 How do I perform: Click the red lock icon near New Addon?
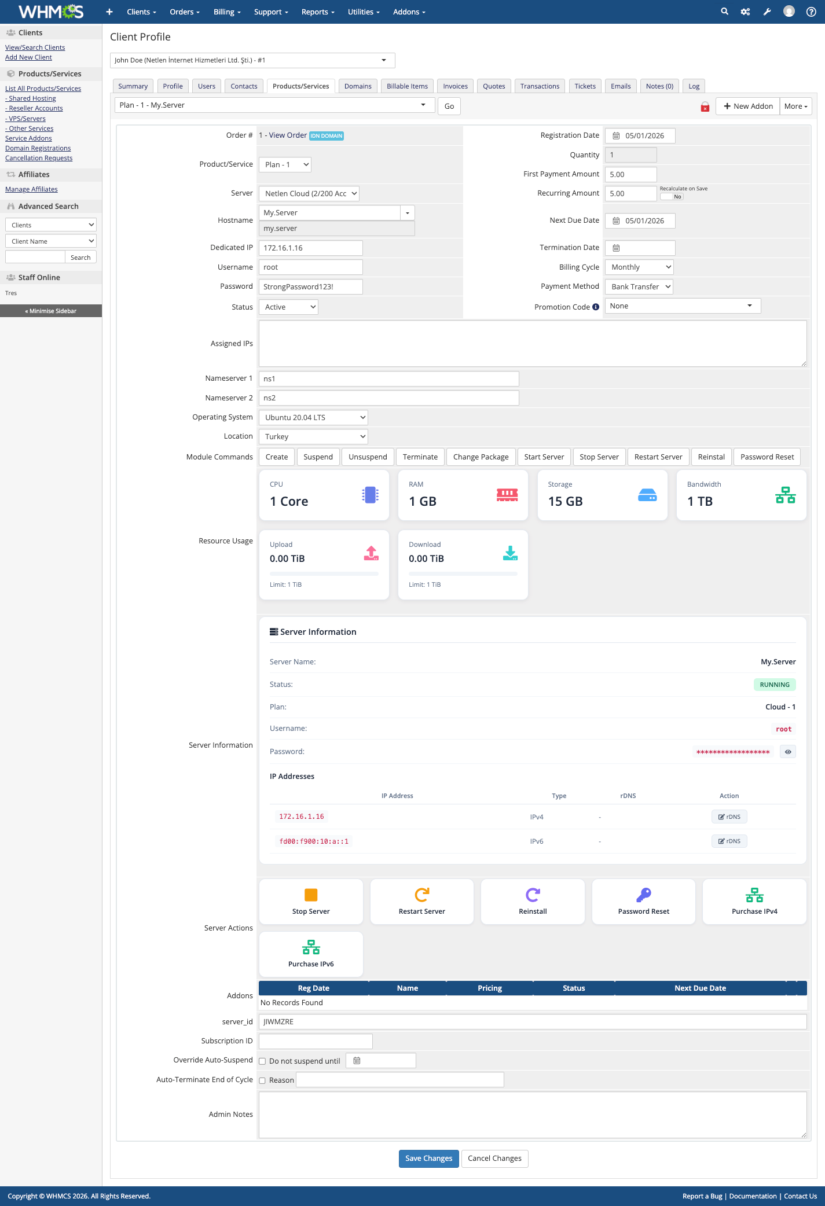pos(705,106)
